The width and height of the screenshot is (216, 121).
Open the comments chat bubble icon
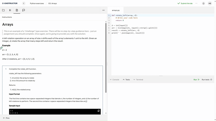[x=23, y=10]
